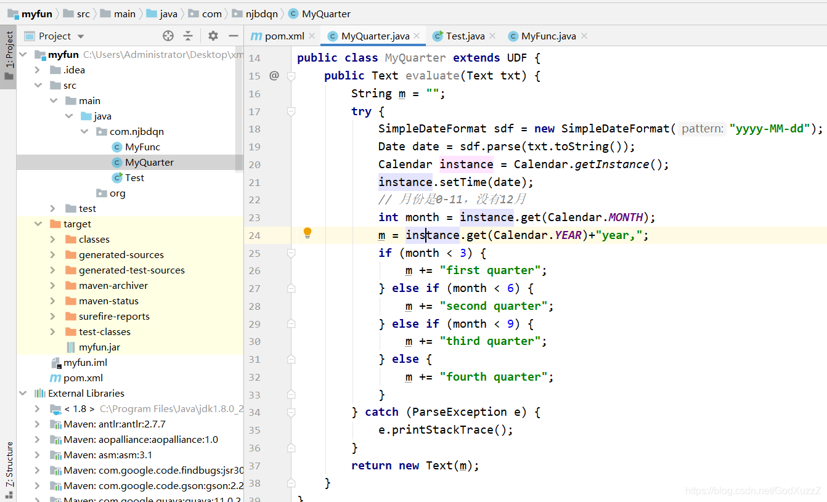
Task: Click src in the breadcrumb bar
Action: pos(76,14)
